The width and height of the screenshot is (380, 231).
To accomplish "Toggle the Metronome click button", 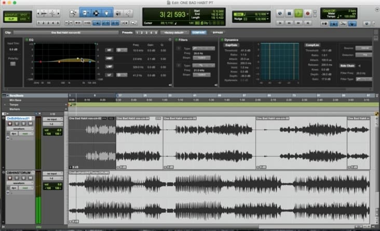I will pos(334,23).
